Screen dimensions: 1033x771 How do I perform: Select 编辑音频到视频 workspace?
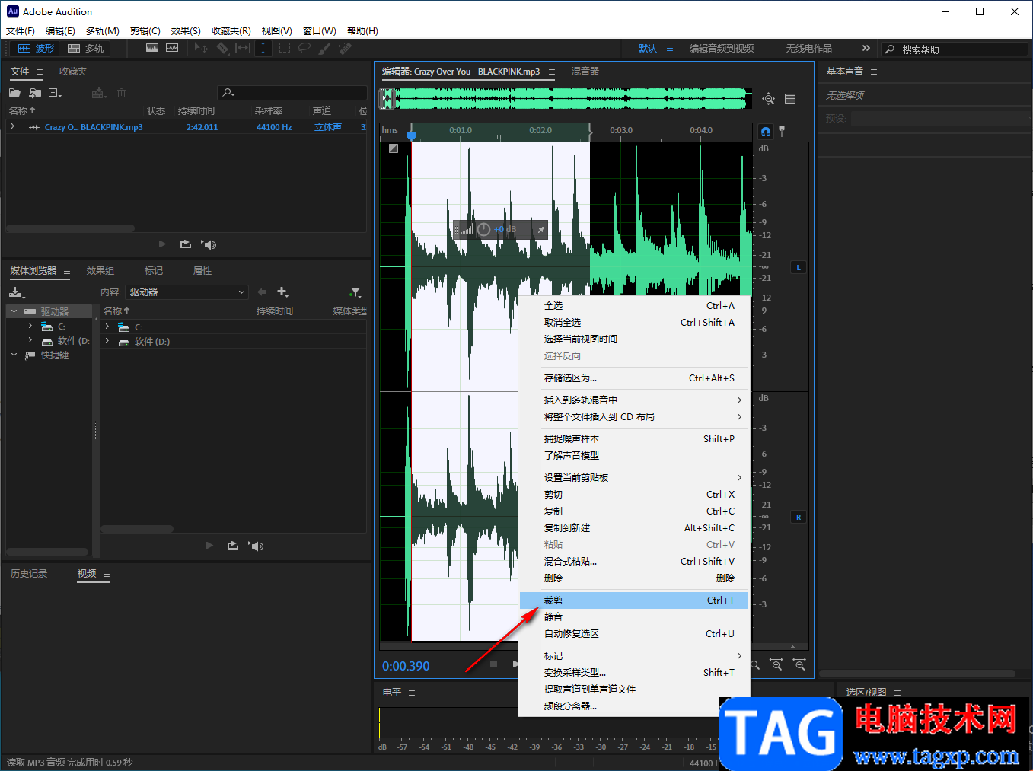pos(722,49)
